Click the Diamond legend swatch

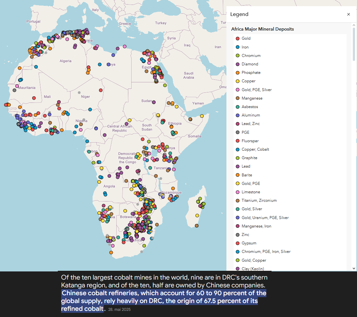(237, 64)
